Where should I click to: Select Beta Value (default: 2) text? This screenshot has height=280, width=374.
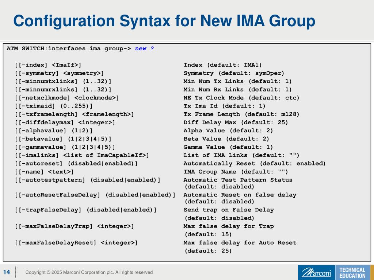[x=226, y=139]
